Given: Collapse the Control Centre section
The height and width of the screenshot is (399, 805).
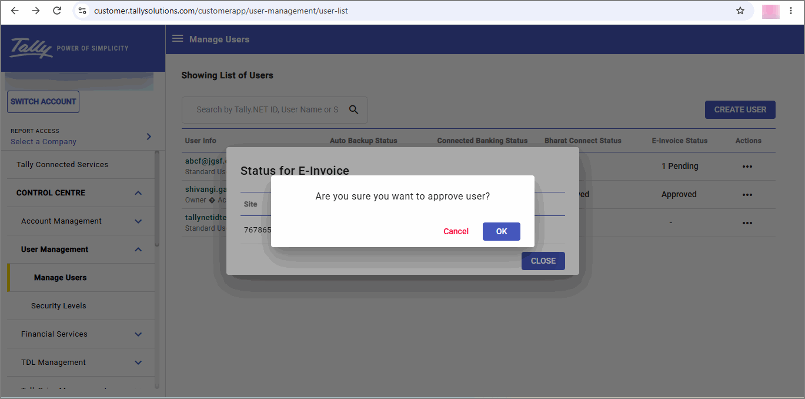Looking at the screenshot, I should click(x=138, y=193).
